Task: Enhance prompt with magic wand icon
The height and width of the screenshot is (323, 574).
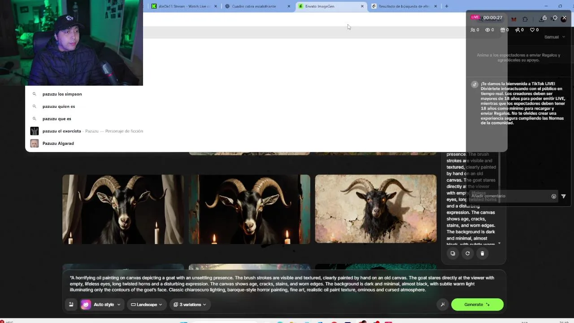Action: [x=443, y=305]
